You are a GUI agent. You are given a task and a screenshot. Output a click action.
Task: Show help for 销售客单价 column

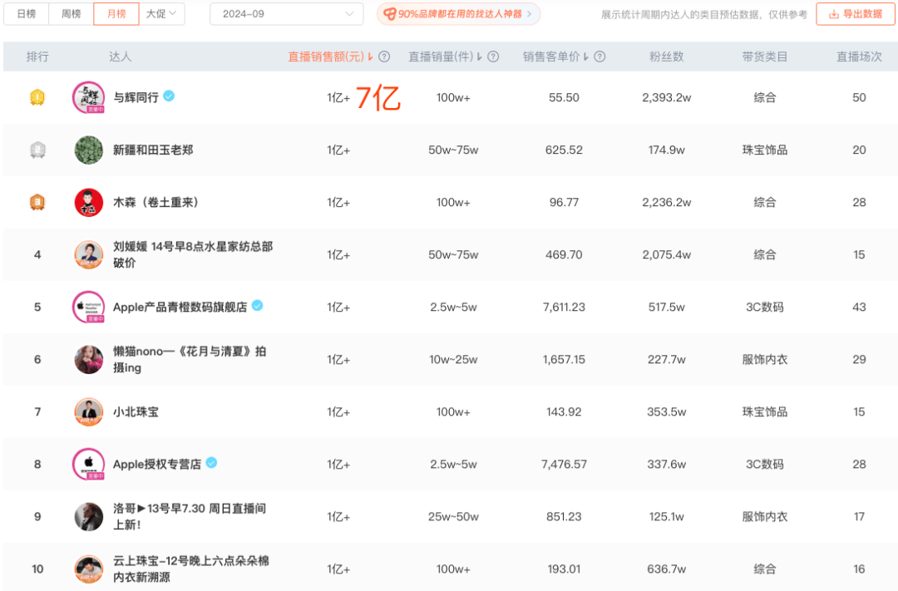599,57
